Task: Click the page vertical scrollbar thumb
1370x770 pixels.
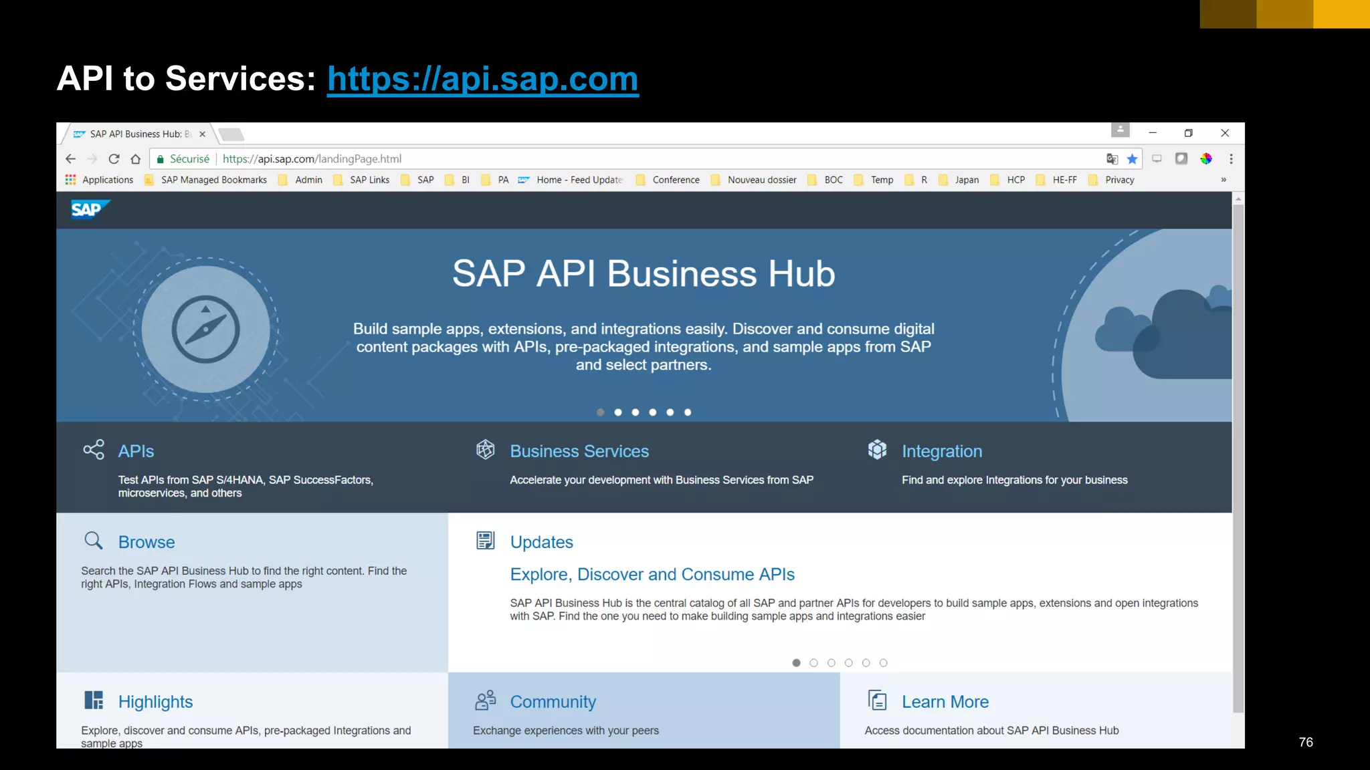Action: tap(1238, 458)
